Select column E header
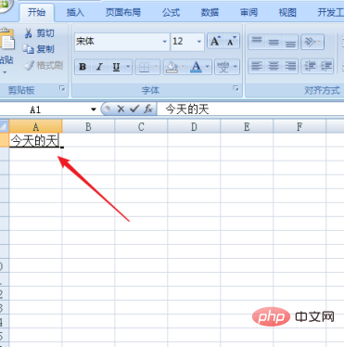 [247, 126]
